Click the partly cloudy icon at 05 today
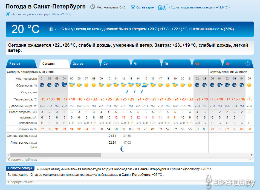 pyautogui.click(x=72, y=85)
